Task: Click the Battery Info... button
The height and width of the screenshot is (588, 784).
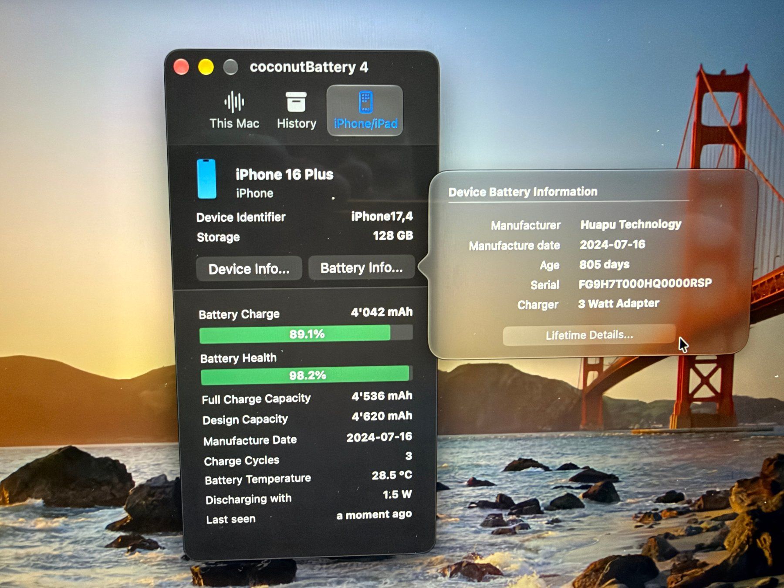Action: tap(362, 267)
